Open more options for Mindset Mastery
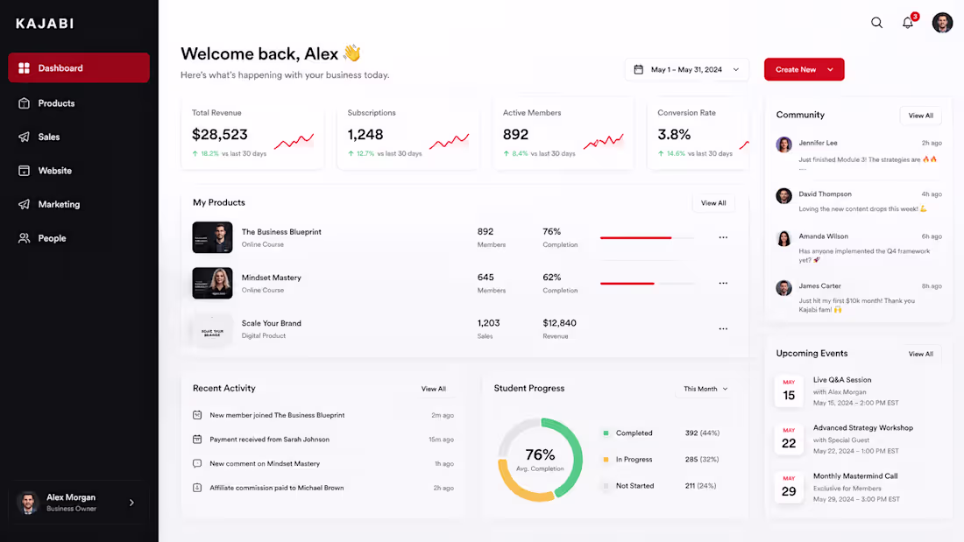 [x=723, y=284]
